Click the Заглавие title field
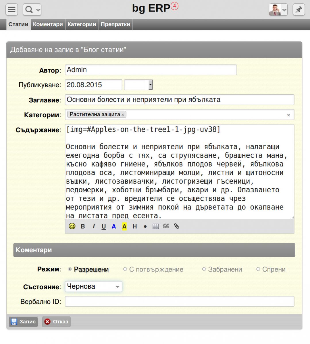The image size is (310, 344). 180,99
